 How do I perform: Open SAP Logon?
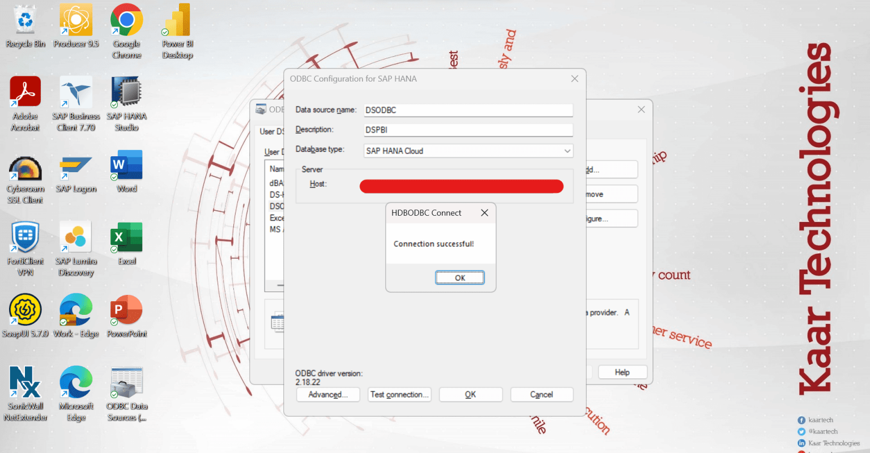(x=75, y=164)
